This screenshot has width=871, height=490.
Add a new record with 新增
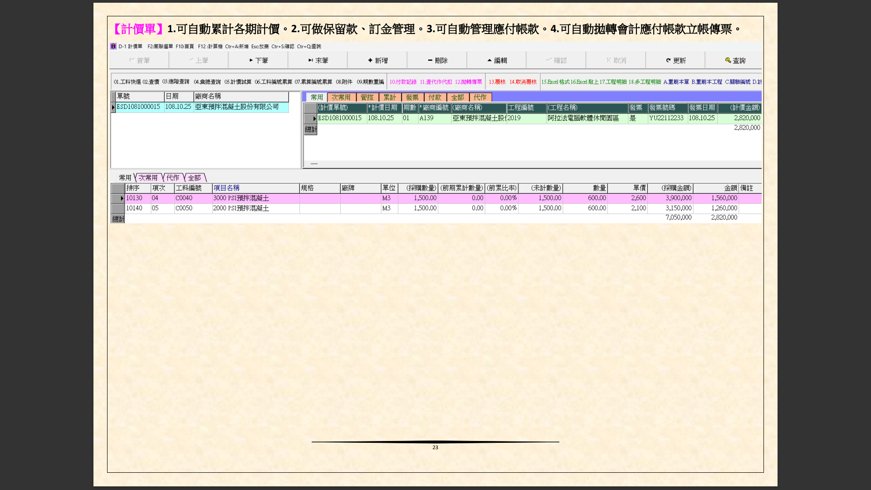377,60
